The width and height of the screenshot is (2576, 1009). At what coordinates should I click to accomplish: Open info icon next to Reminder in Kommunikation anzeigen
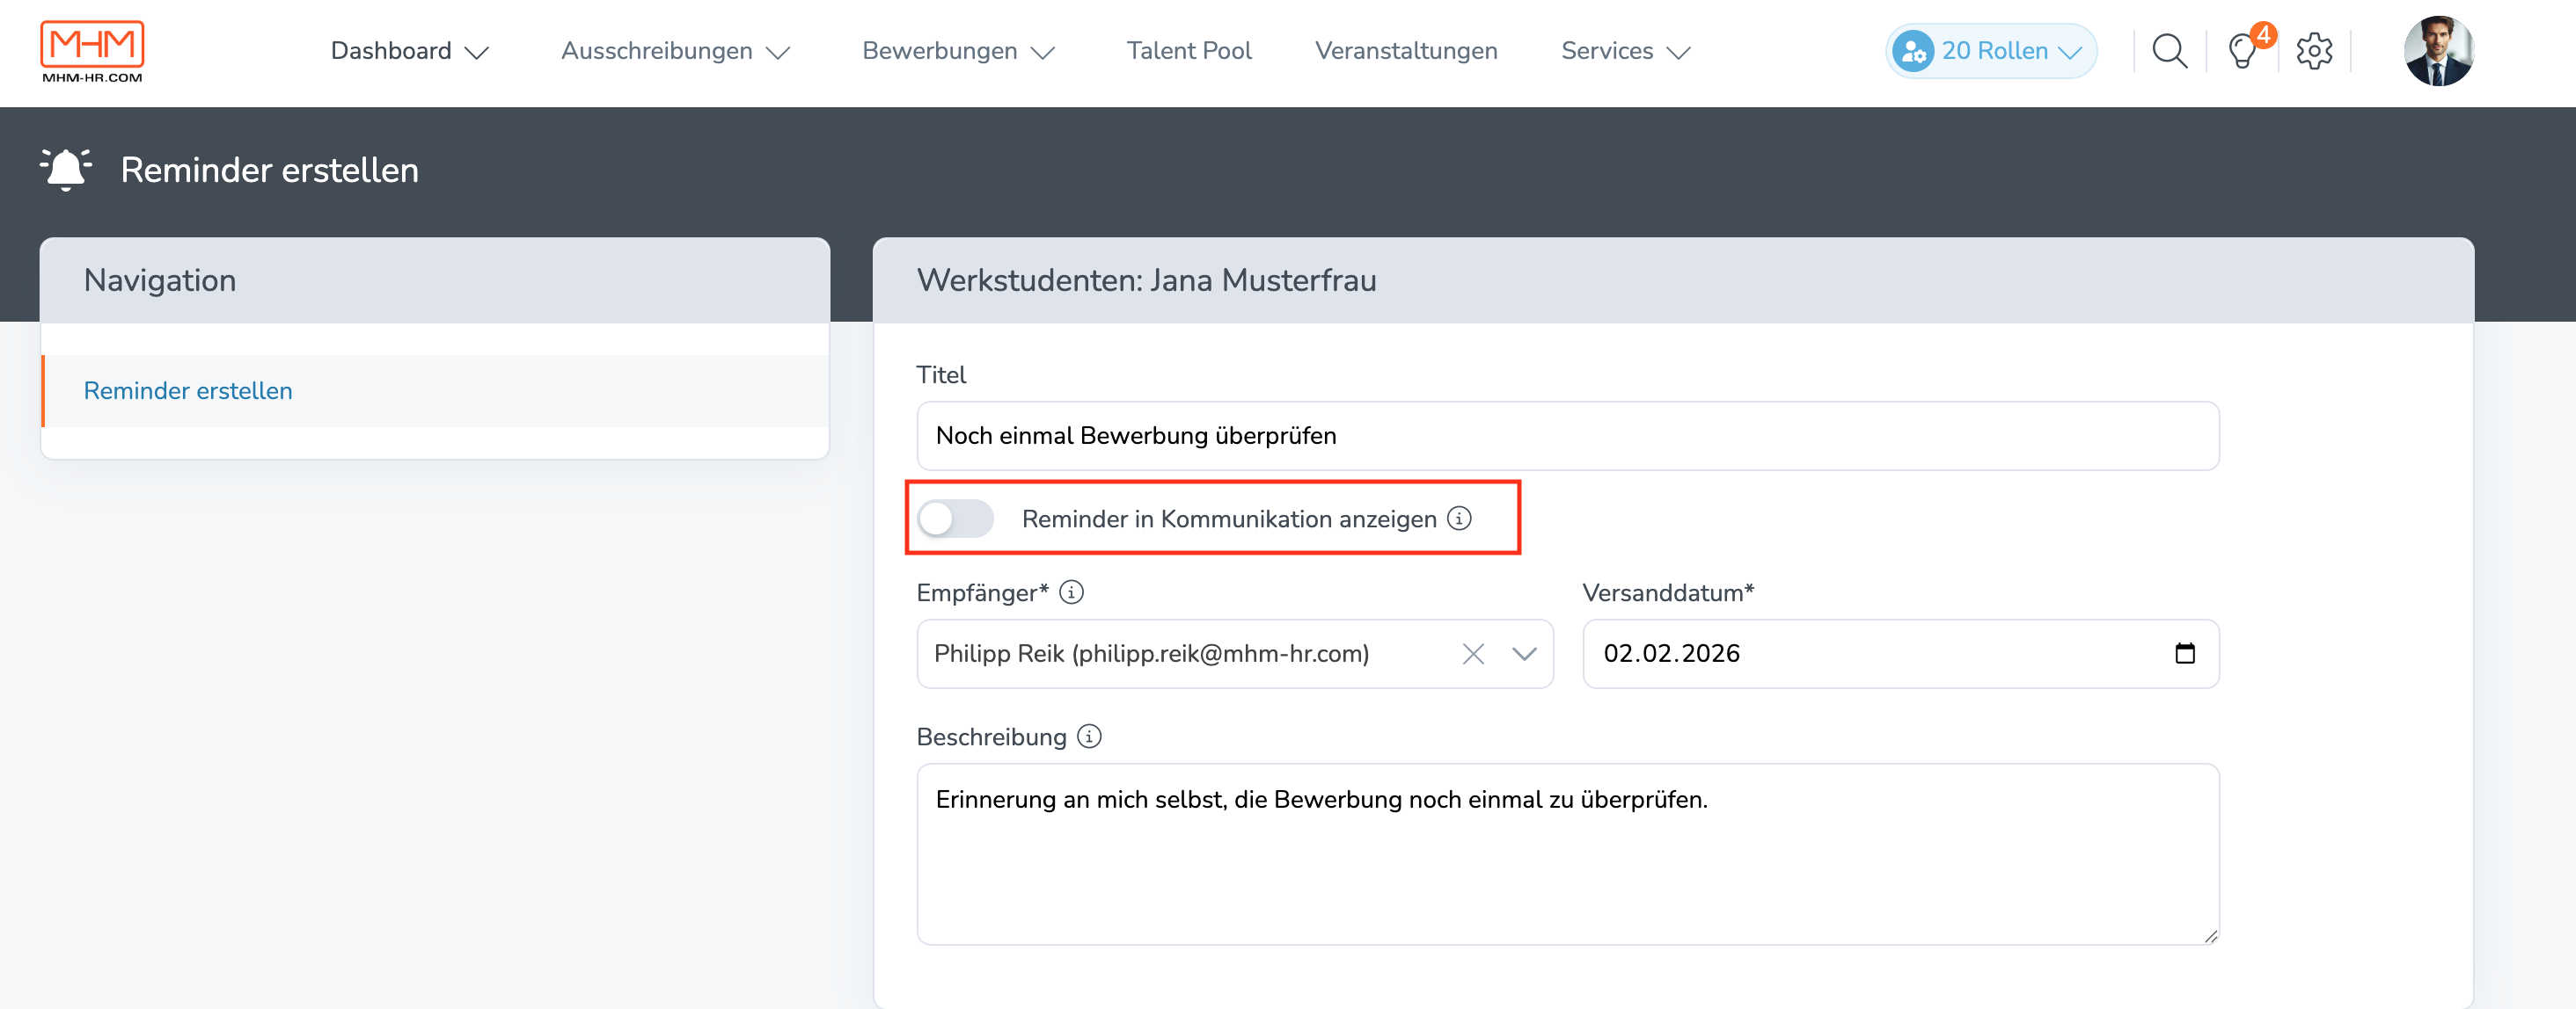point(1461,519)
